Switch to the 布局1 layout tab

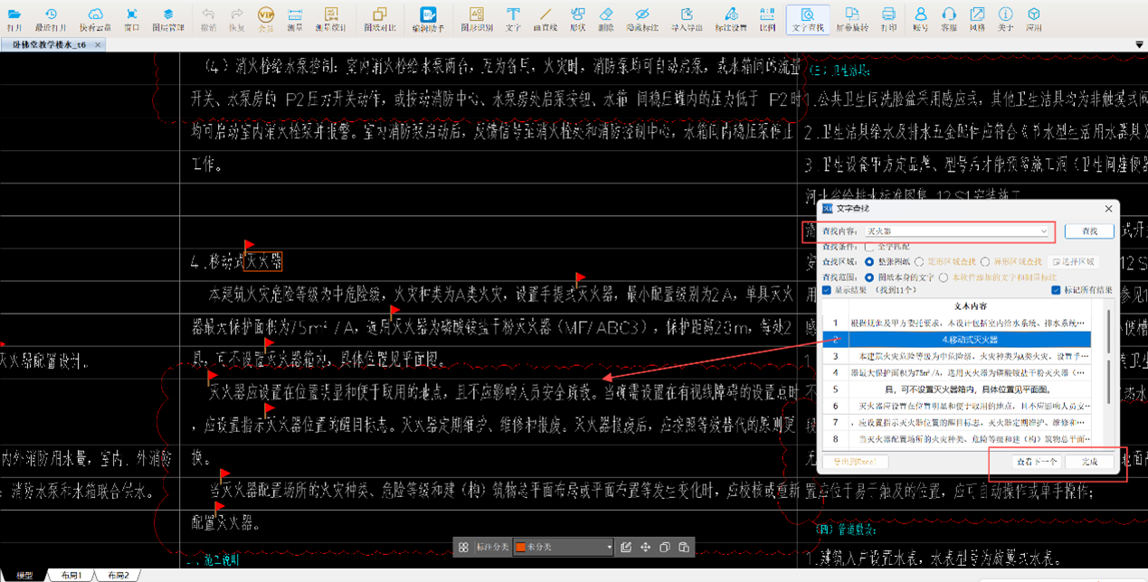71,576
